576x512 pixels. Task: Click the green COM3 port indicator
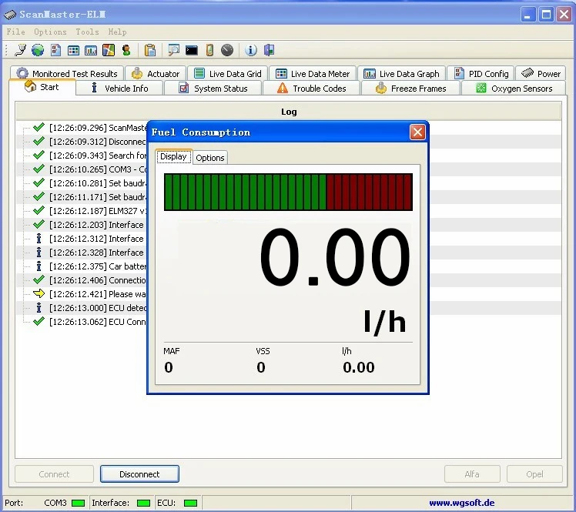pos(78,503)
